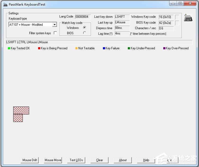Click the Test LEDs button
Screen dimensions: 199x167
tap(76, 160)
